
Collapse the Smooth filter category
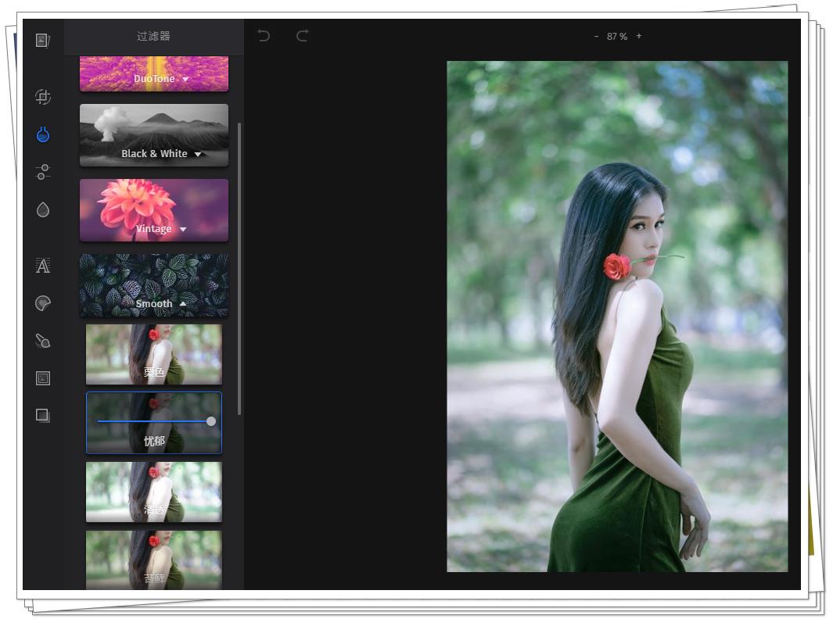click(x=154, y=285)
